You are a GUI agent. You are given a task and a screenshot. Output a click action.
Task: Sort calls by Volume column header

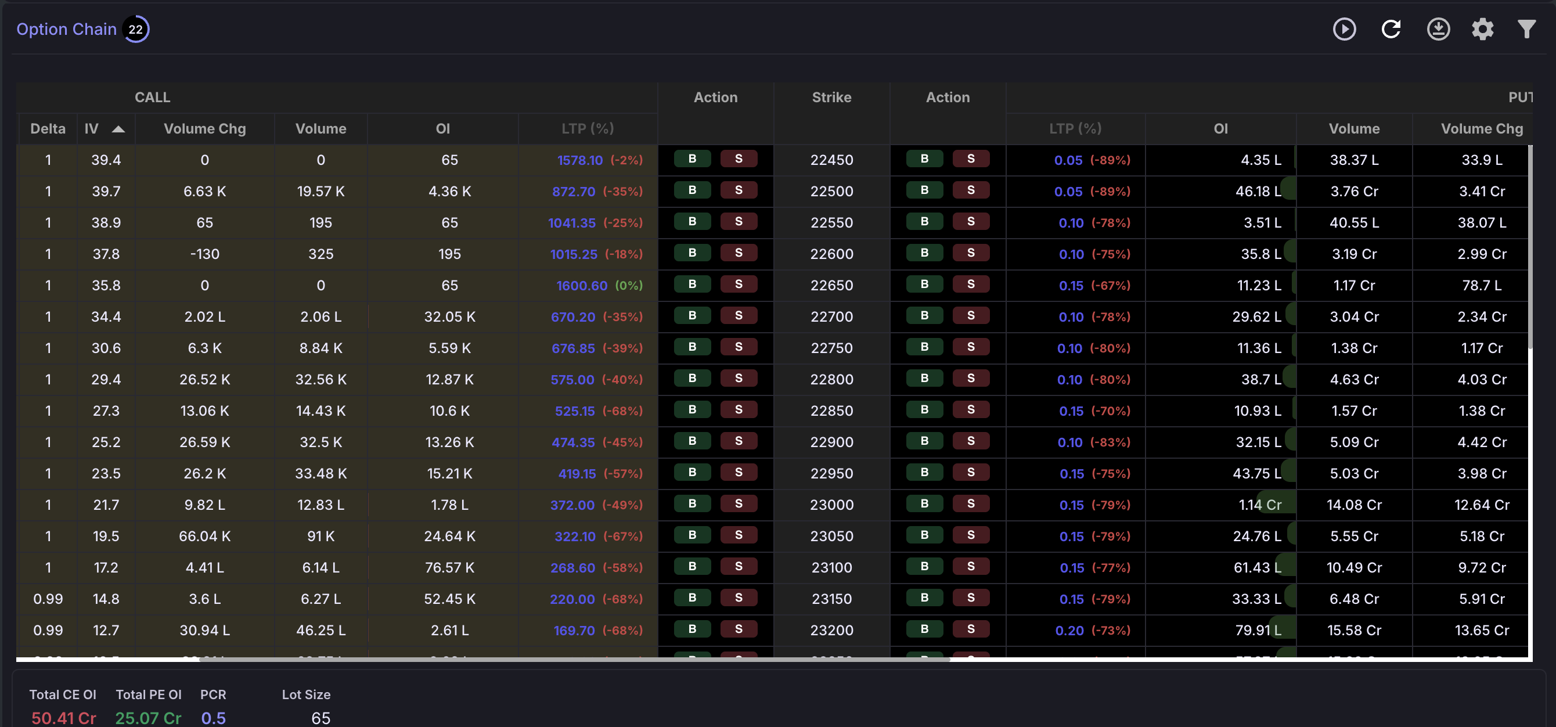[x=320, y=129]
